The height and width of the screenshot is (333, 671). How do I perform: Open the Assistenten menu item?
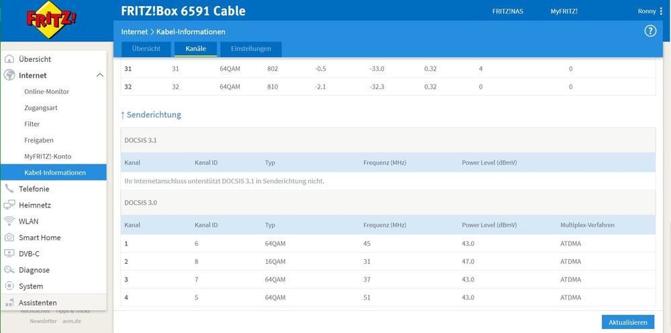(38, 303)
